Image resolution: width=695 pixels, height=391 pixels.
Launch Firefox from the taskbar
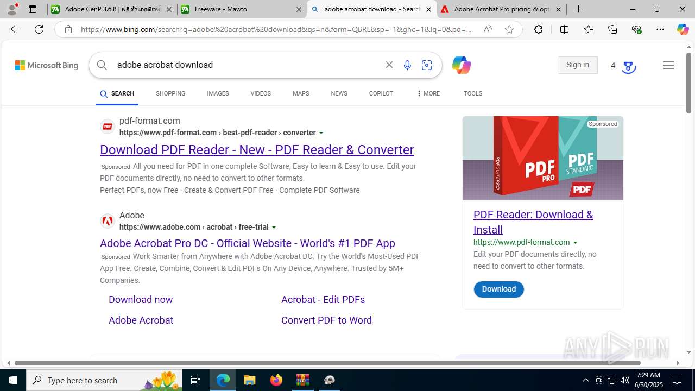[x=276, y=380]
